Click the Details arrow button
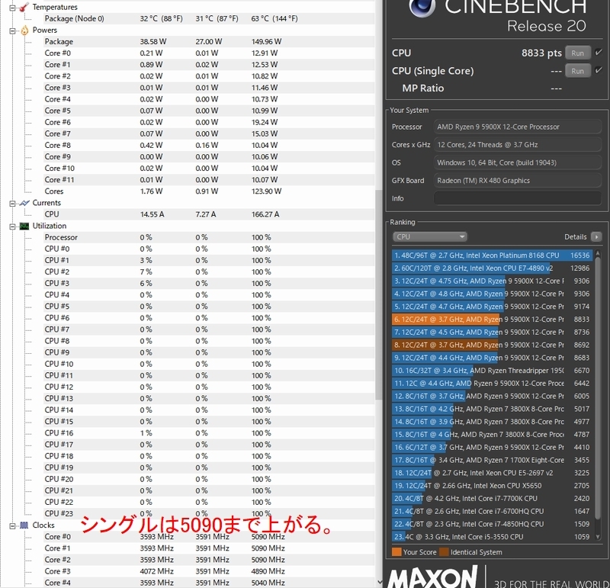The height and width of the screenshot is (588, 610). click(x=596, y=236)
